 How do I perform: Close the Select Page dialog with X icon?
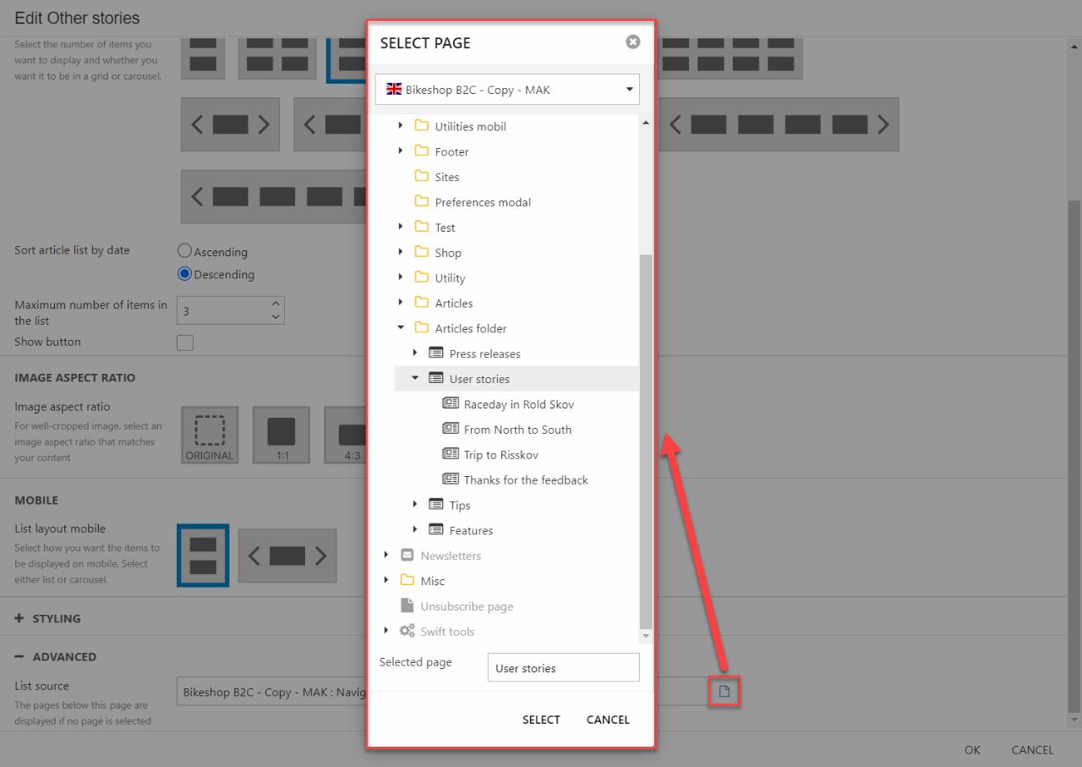coord(632,42)
